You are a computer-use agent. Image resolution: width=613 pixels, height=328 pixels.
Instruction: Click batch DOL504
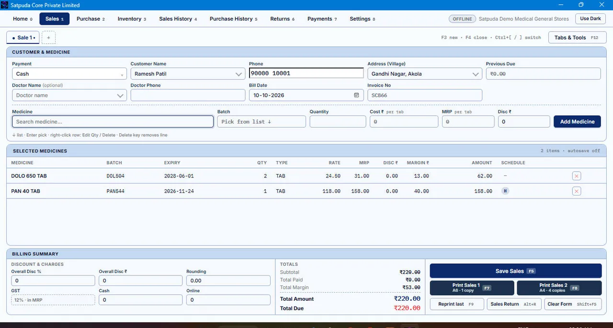[115, 176]
